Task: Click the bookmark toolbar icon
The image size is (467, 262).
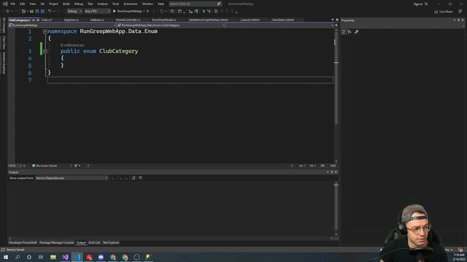Action: click(x=216, y=12)
